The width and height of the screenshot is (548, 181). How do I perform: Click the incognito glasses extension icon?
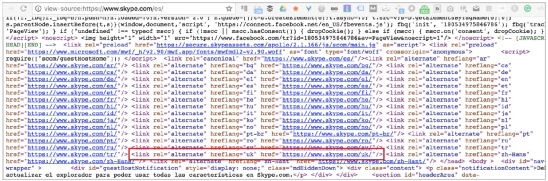(334, 9)
